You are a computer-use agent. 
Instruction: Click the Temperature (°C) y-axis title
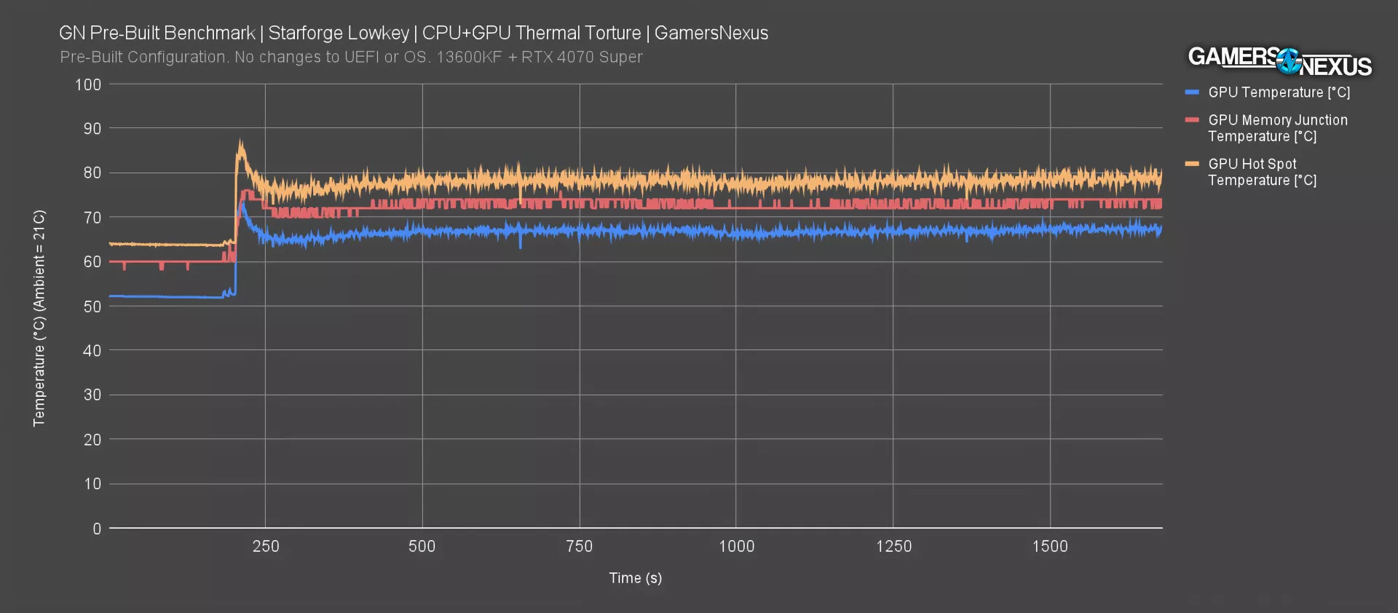(x=39, y=318)
